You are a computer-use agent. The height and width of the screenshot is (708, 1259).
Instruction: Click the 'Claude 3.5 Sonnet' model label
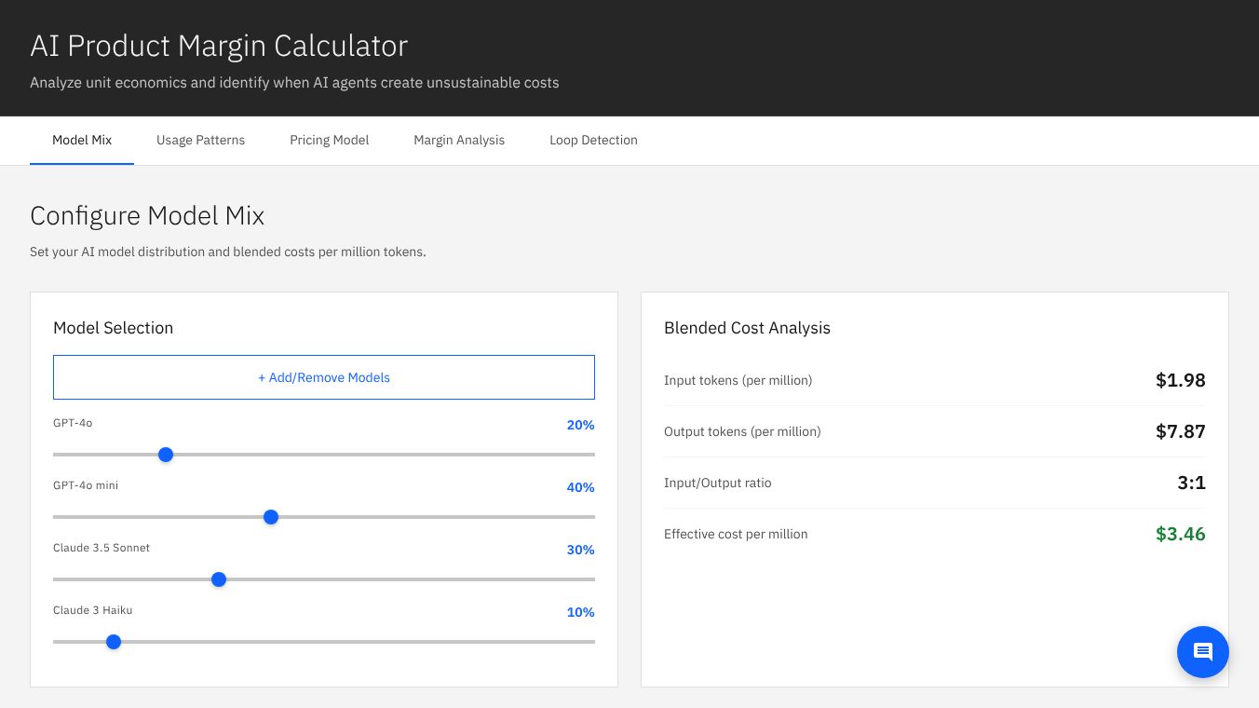coord(102,548)
